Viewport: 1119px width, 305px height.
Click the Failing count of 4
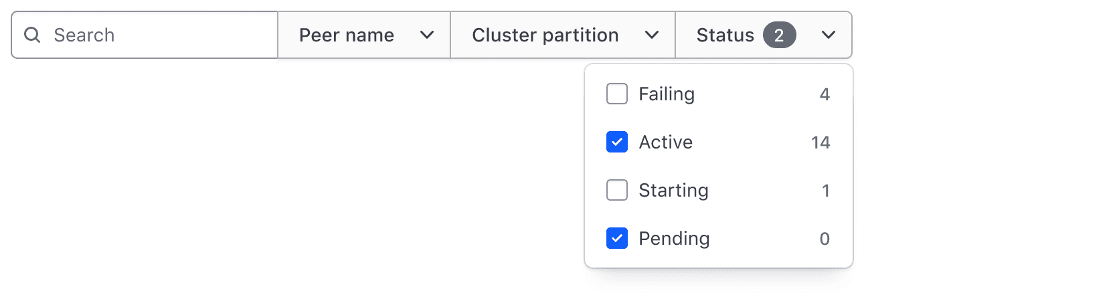pos(825,94)
